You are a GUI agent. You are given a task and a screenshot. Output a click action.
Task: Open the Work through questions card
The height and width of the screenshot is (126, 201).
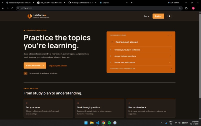pos(99,108)
